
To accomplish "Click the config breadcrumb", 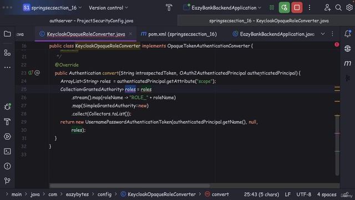I will pos(104,194).
